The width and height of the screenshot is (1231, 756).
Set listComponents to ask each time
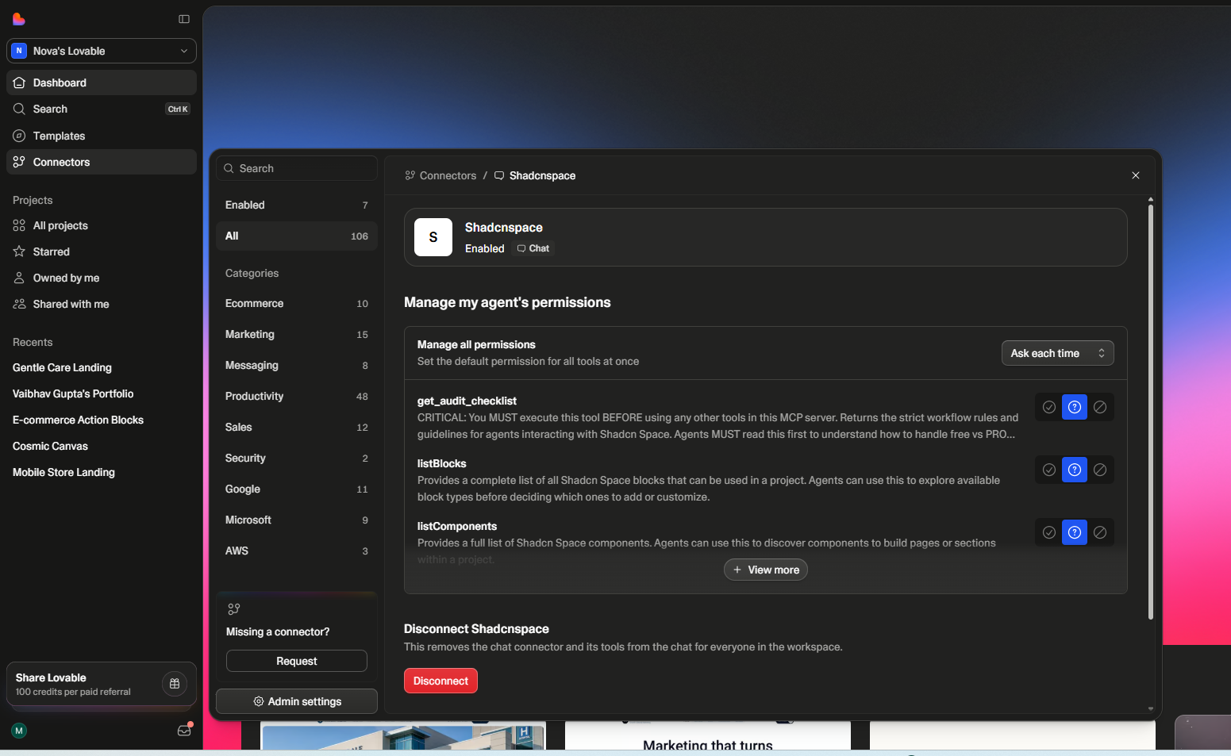click(1075, 532)
